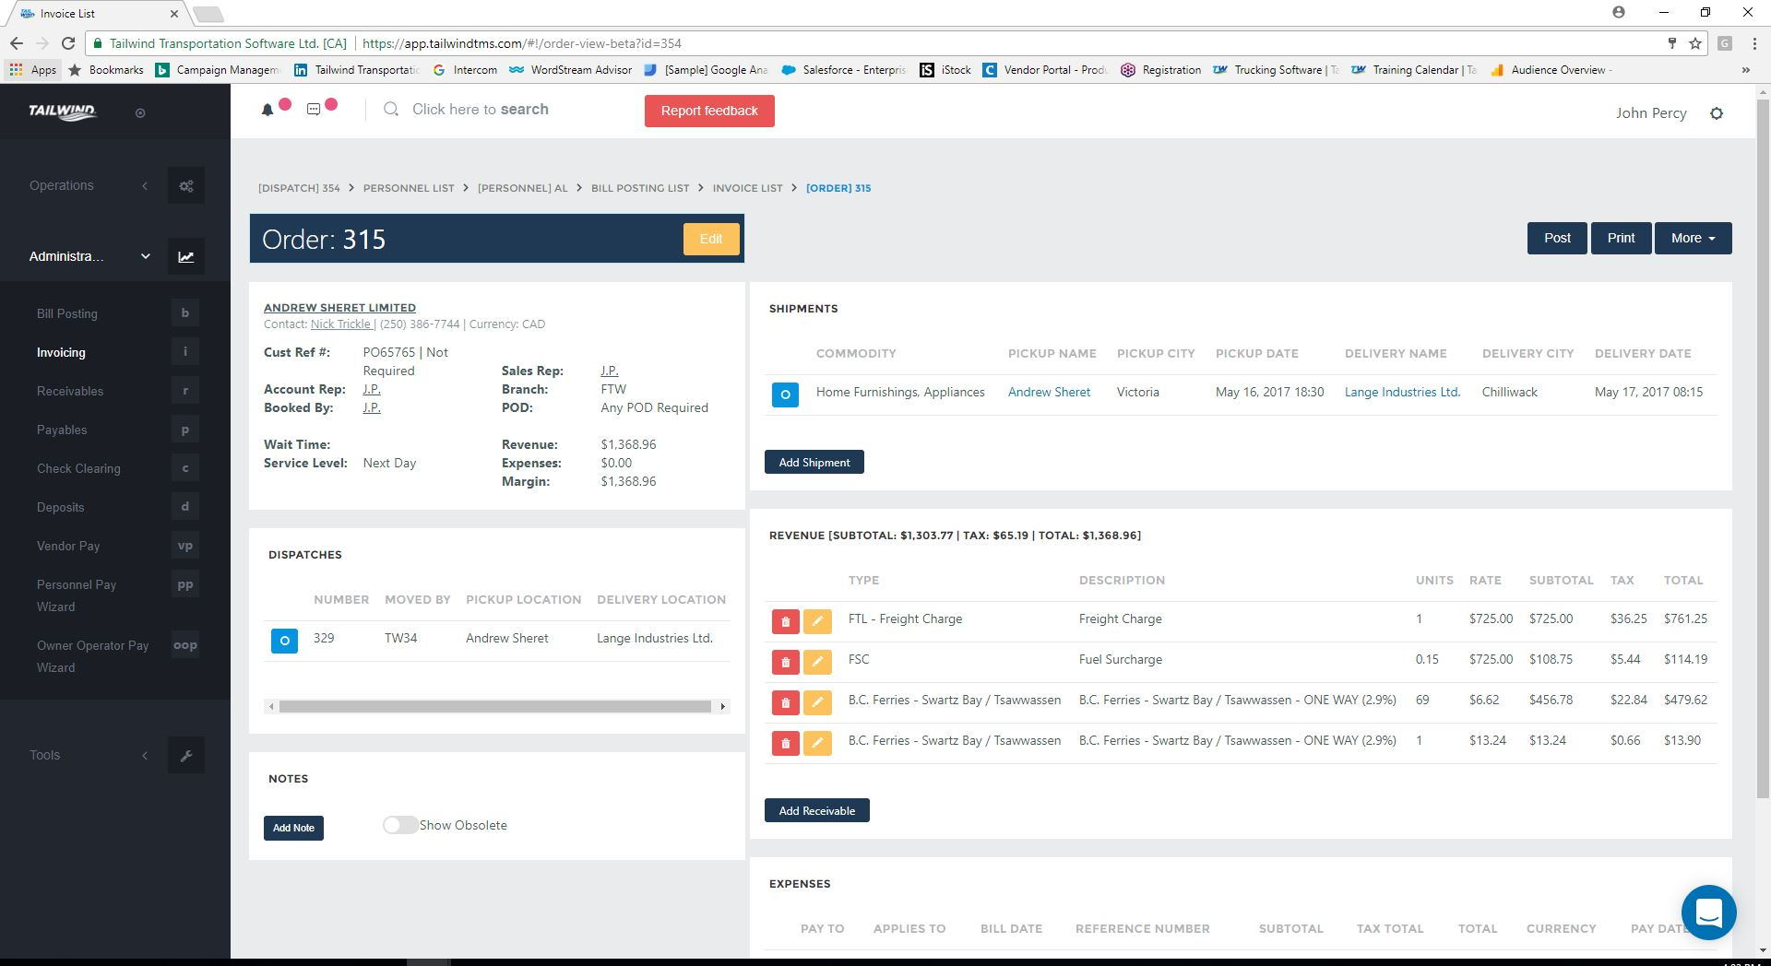Image resolution: width=1771 pixels, height=966 pixels.
Task: Open Receivables in the sidebar
Action: pos(70,391)
